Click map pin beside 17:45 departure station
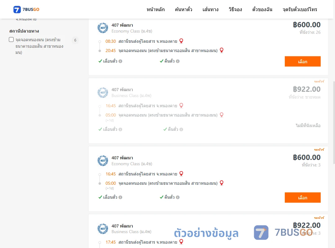 point(181,241)
